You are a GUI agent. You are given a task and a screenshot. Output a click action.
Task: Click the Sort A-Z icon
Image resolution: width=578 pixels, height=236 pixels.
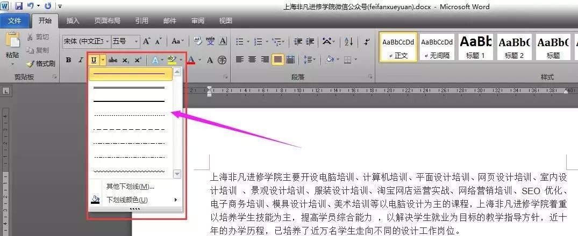(349, 41)
